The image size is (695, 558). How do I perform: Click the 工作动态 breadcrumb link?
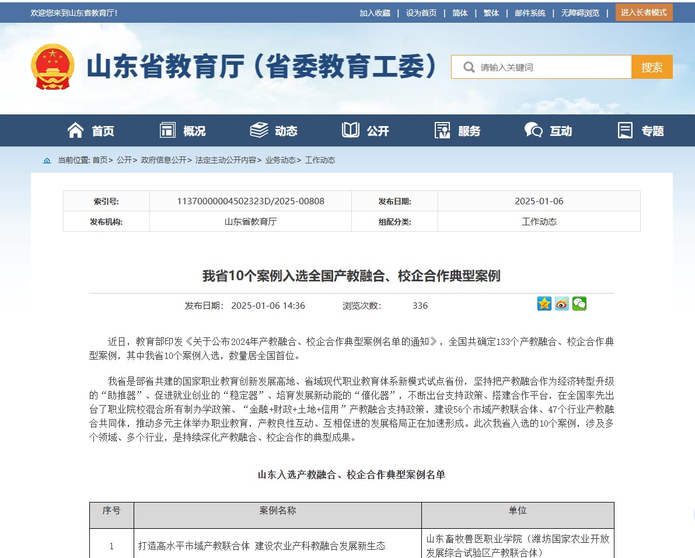[x=320, y=160]
